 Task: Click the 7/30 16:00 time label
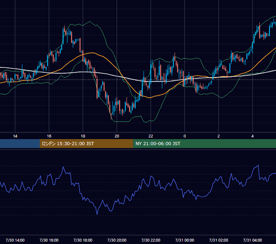click(49, 240)
